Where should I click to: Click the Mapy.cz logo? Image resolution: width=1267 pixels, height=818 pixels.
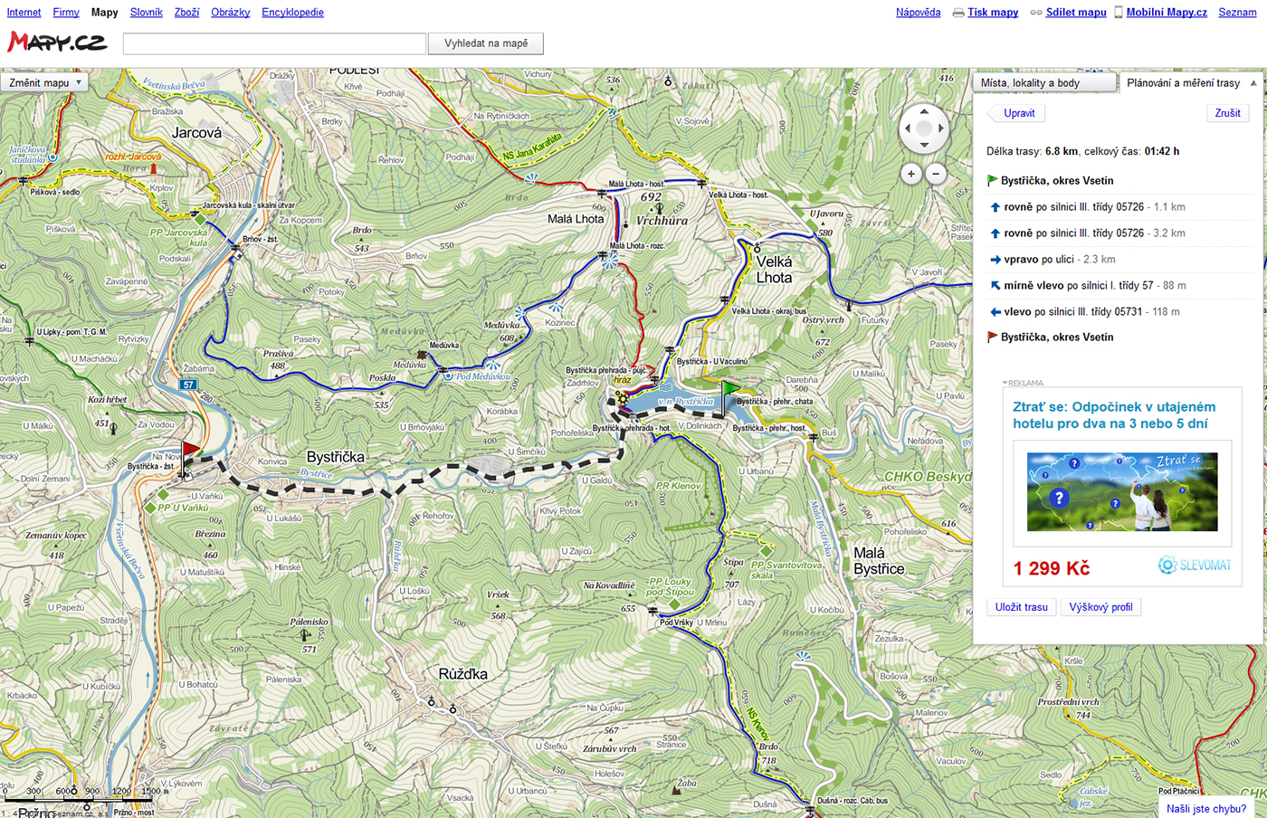click(x=57, y=43)
